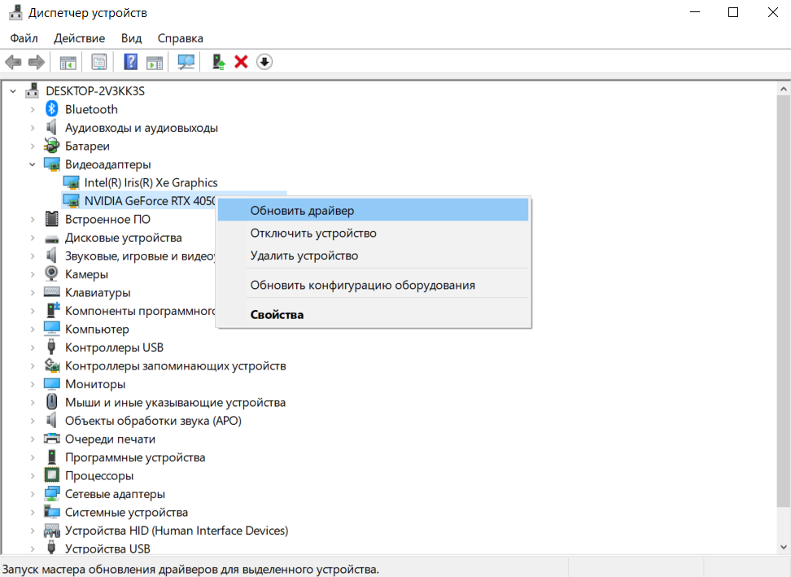Click the vertical scrollbar down arrow
This screenshot has width=791, height=577.
[783, 547]
